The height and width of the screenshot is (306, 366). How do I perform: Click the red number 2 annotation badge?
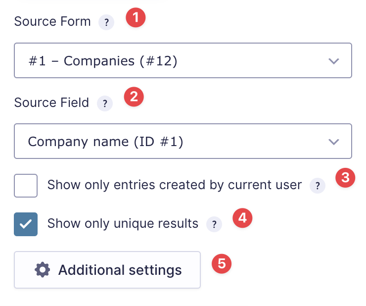[x=134, y=97]
